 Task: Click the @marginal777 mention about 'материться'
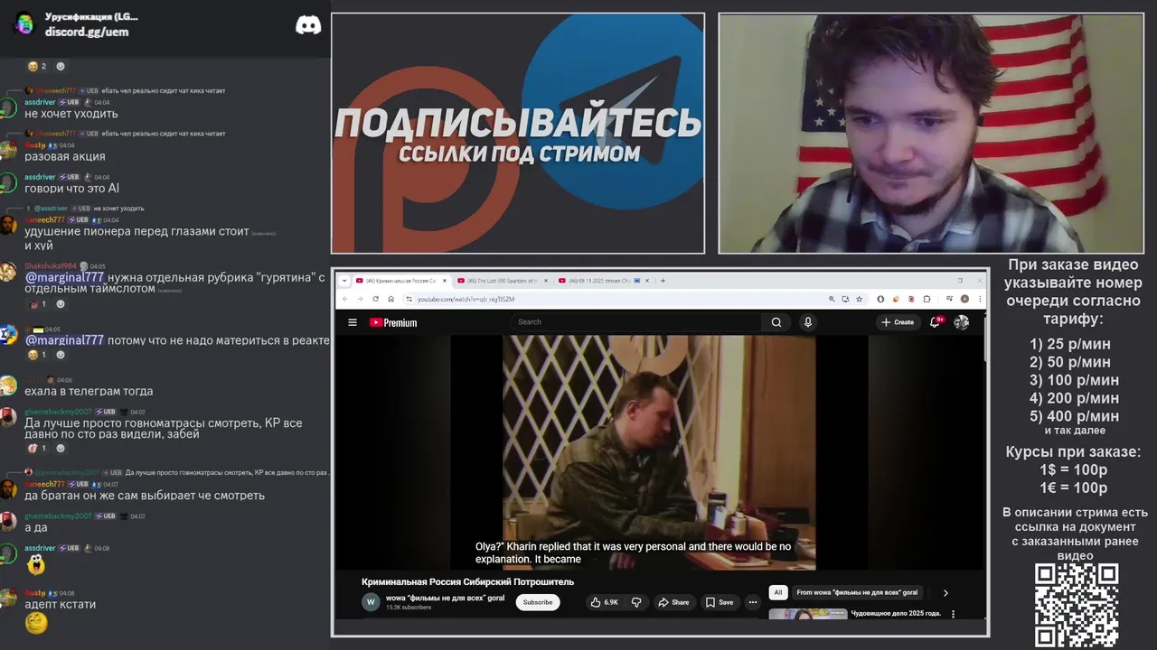coord(64,340)
